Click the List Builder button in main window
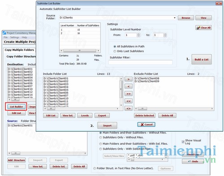Image resolution: width=224 pixels, height=176 pixels. click(x=17, y=107)
